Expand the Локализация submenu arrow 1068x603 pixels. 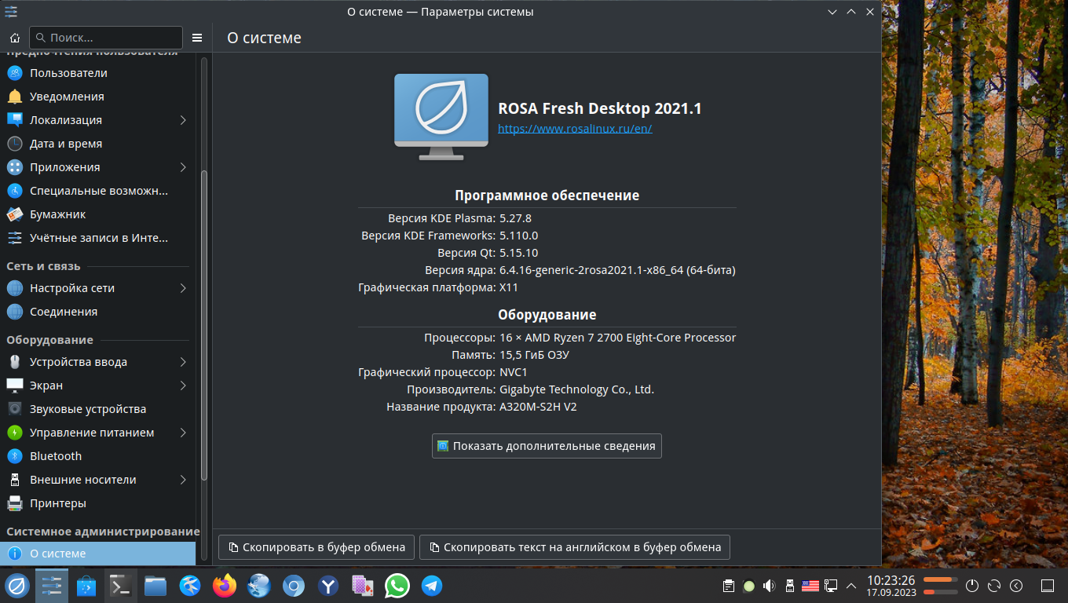click(x=183, y=120)
